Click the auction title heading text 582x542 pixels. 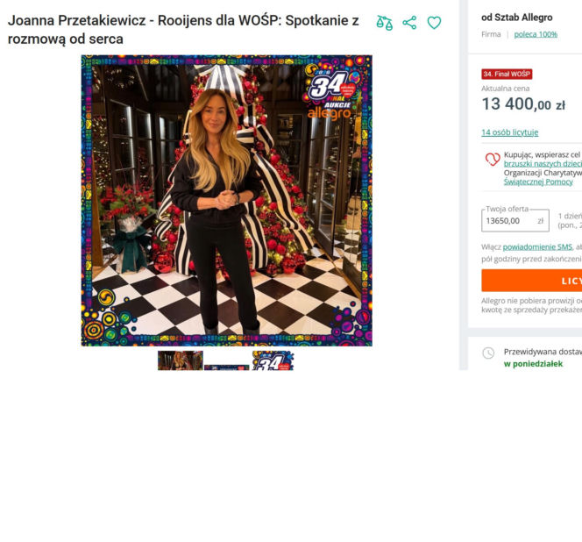pos(183,29)
